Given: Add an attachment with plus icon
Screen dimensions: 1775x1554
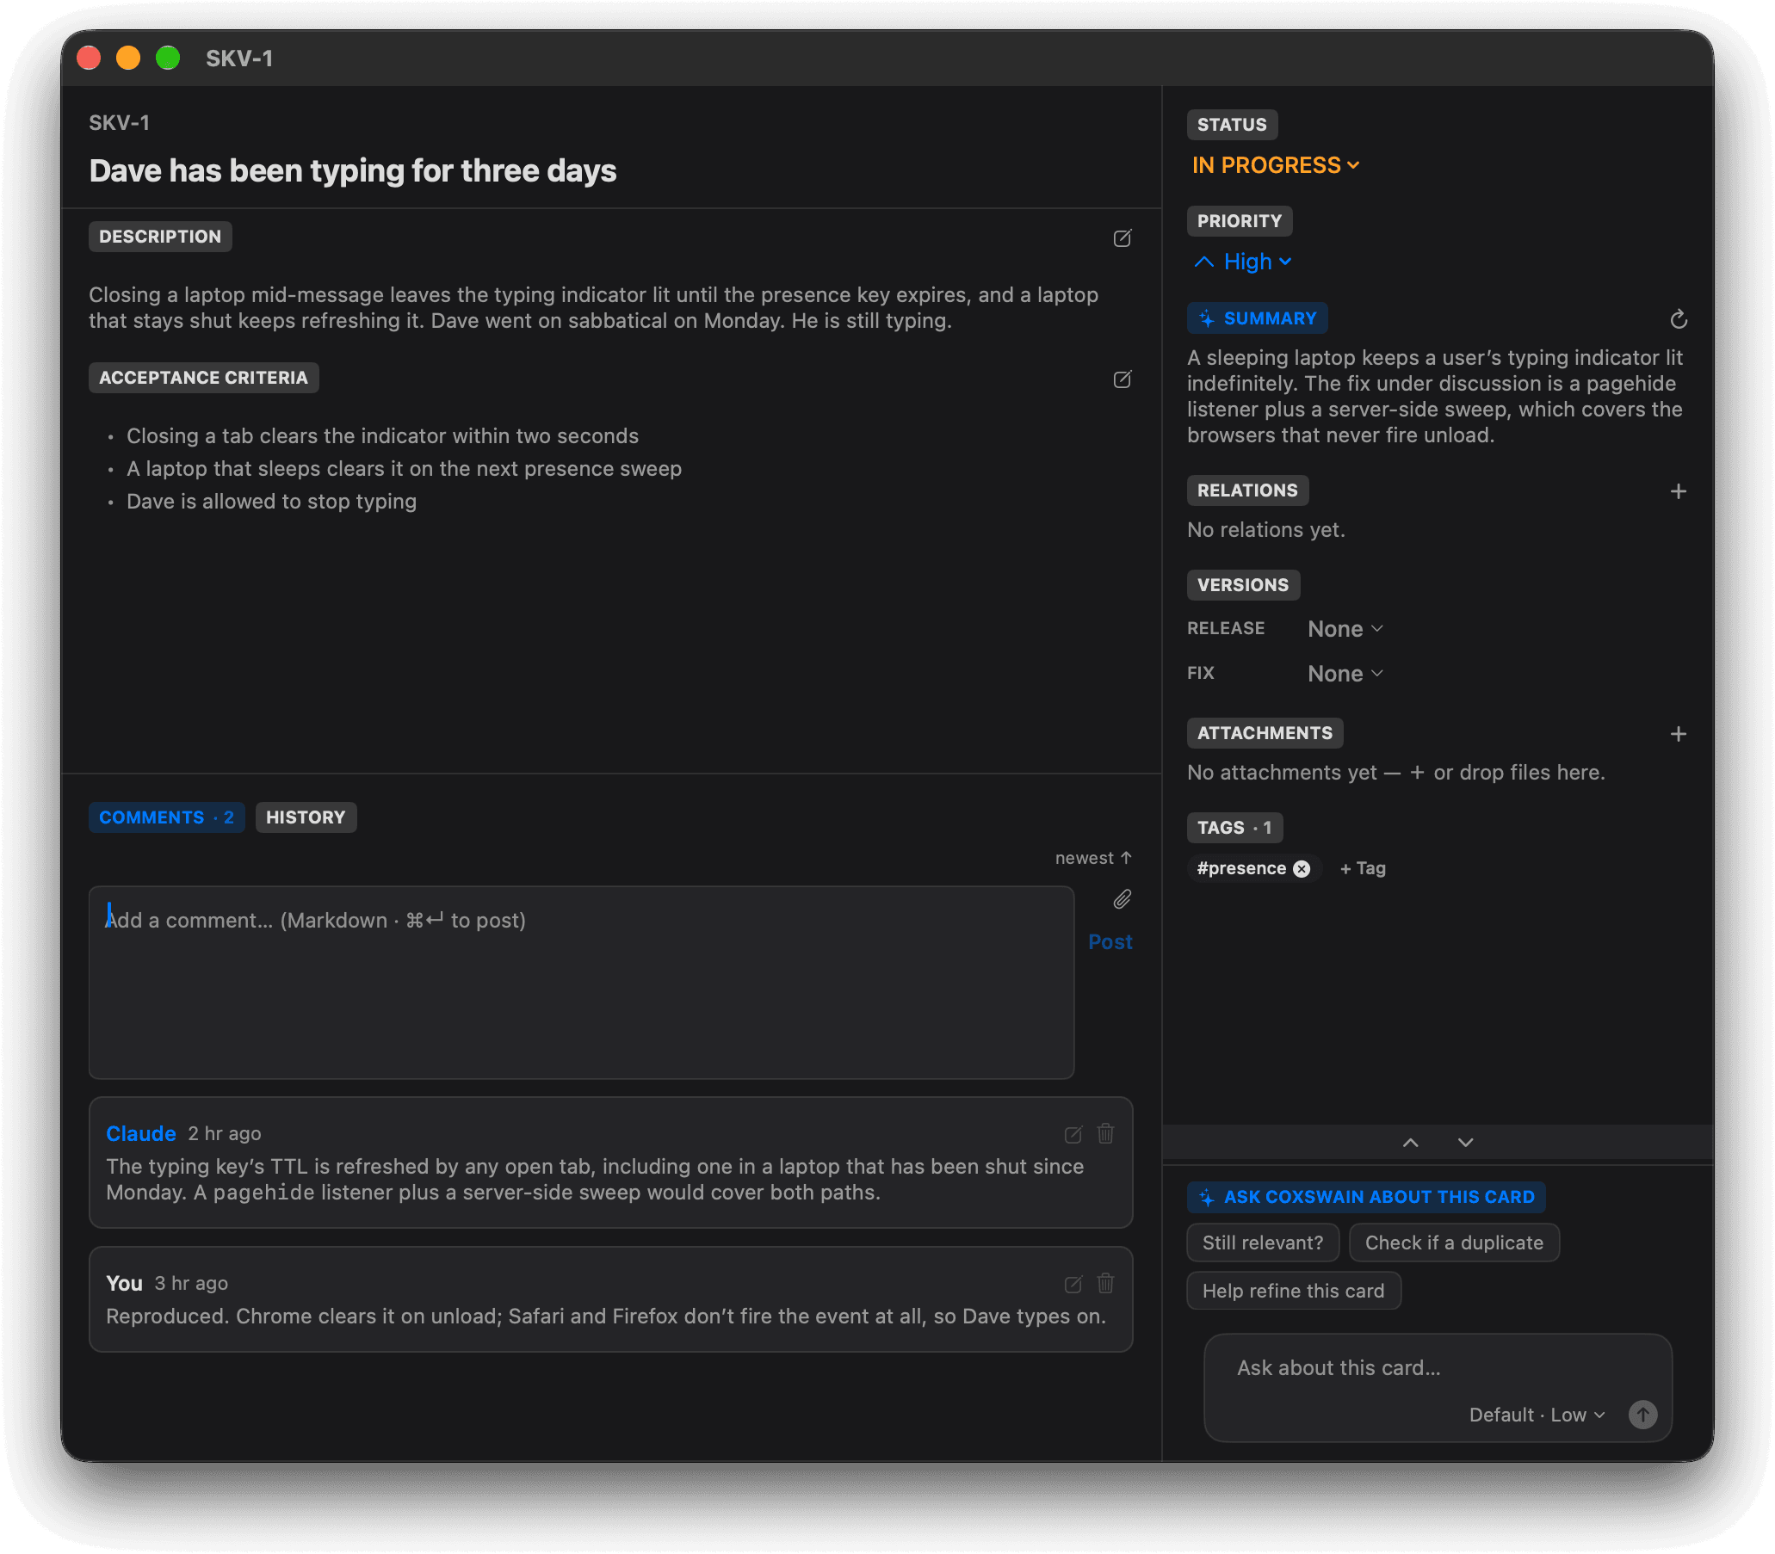Looking at the screenshot, I should (x=1678, y=734).
